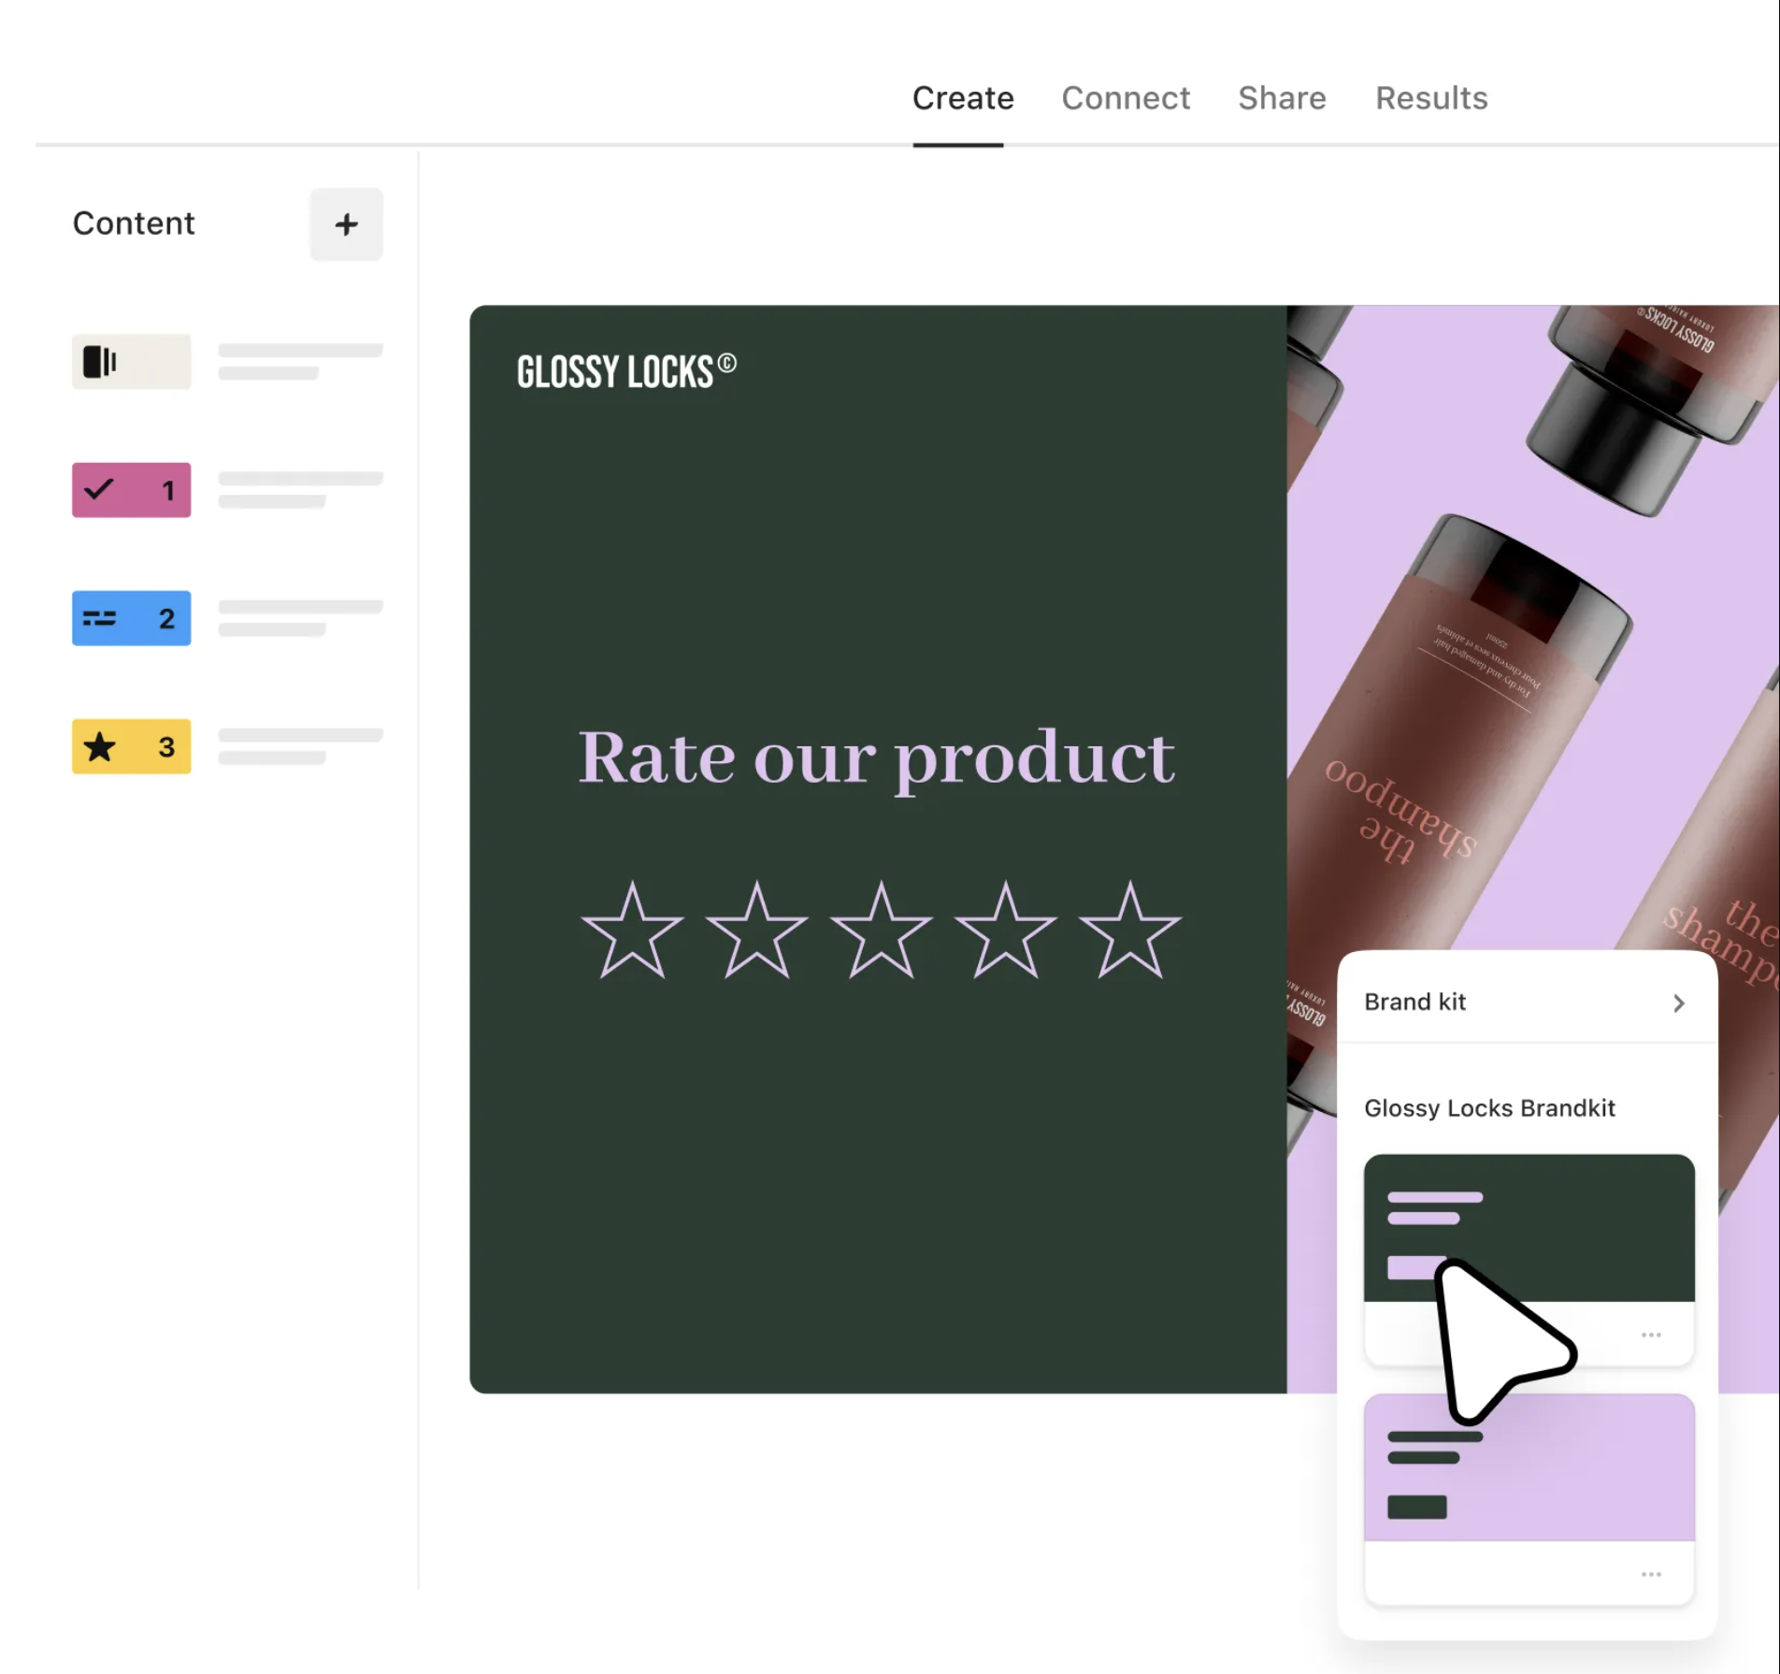This screenshot has height=1674, width=1780.
Task: Click the first rating star
Action: pyautogui.click(x=632, y=931)
